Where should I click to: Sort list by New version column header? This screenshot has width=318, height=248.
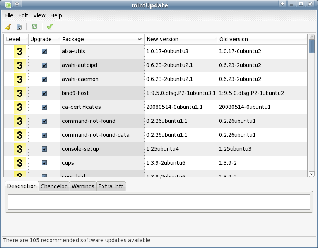tap(181, 39)
